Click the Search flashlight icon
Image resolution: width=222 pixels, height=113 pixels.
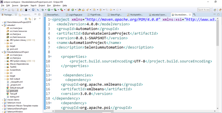(87, 10)
